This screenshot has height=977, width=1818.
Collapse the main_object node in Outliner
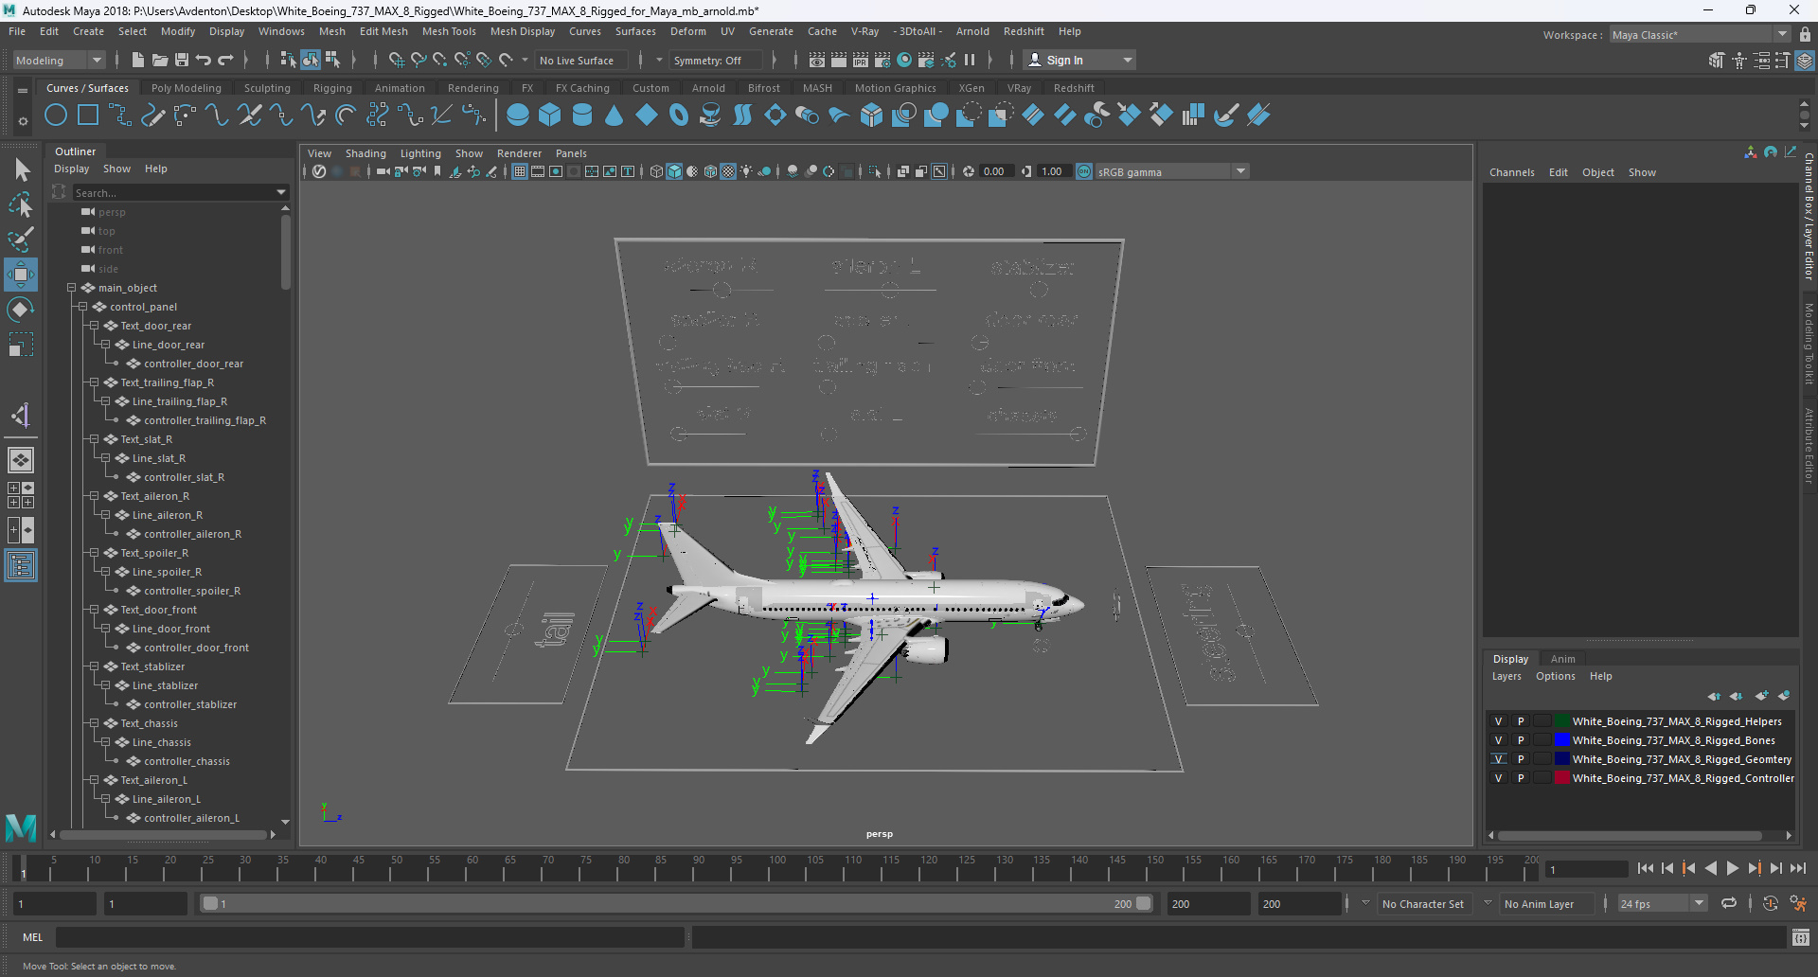click(72, 288)
